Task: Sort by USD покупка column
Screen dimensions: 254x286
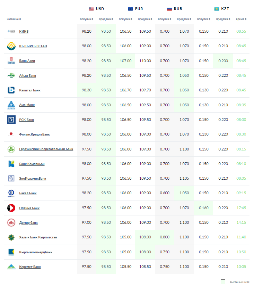Action: 86,19
